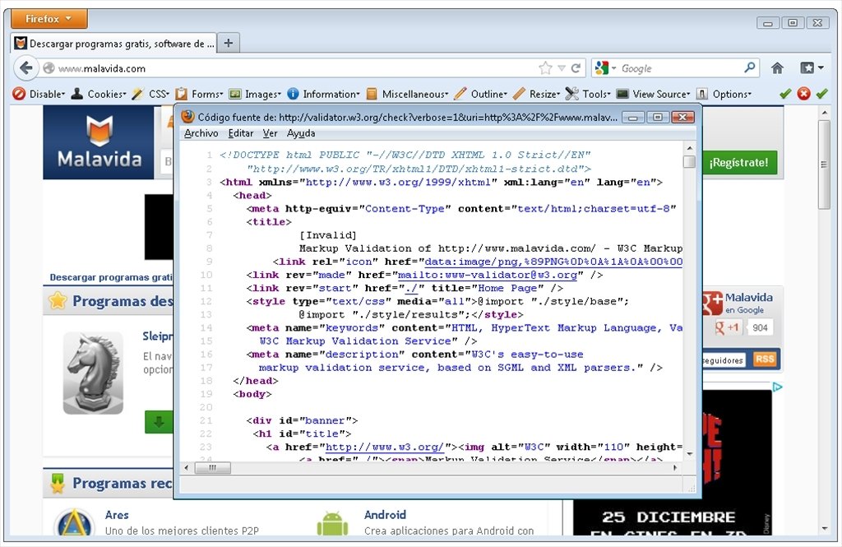This screenshot has width=842, height=547.
Task: Click the address bar with www.malavida.com
Action: click(x=290, y=68)
